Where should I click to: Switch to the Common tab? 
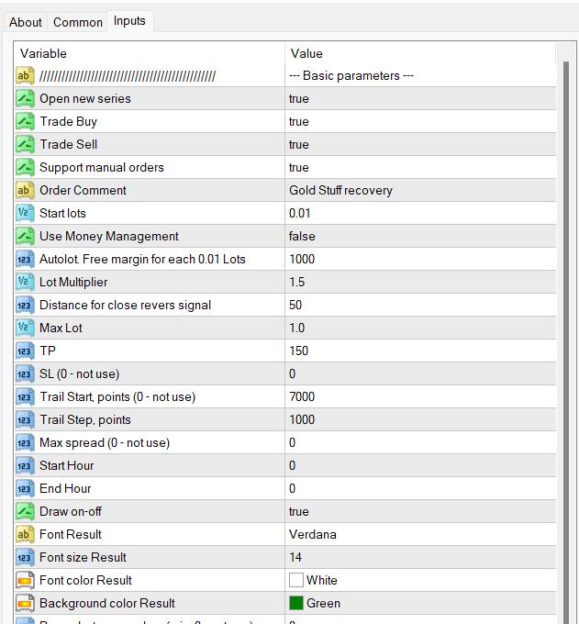pos(78,22)
